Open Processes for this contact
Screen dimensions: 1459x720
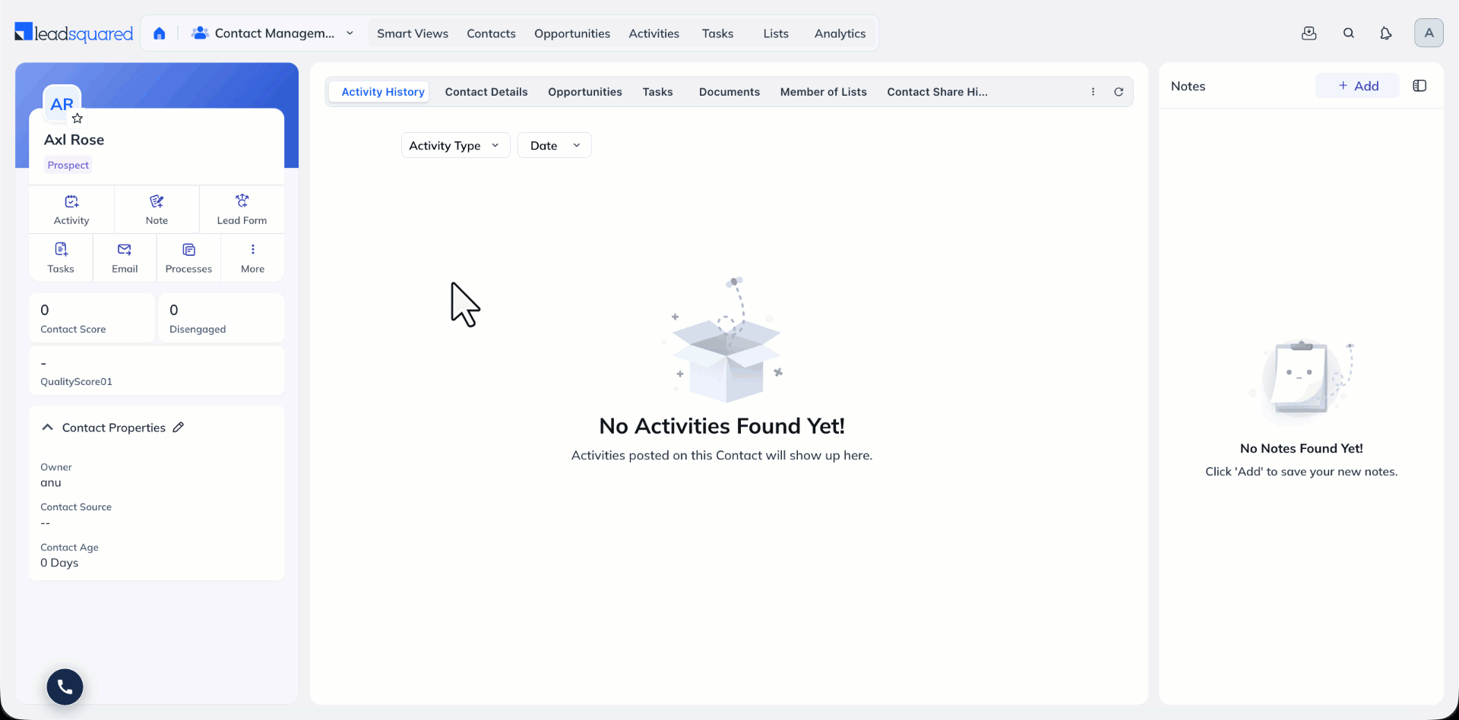pos(188,258)
